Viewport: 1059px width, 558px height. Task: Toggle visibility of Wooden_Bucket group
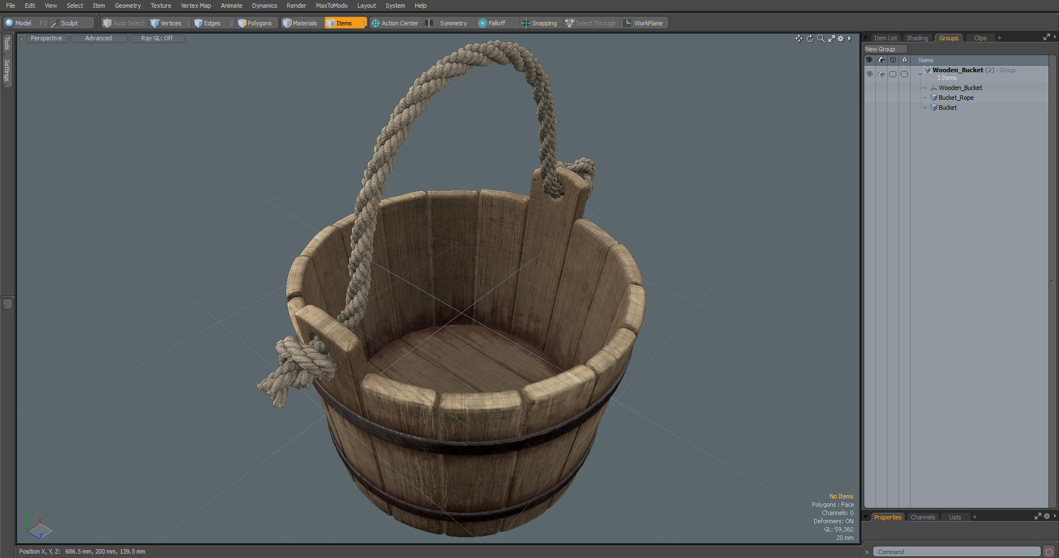869,74
